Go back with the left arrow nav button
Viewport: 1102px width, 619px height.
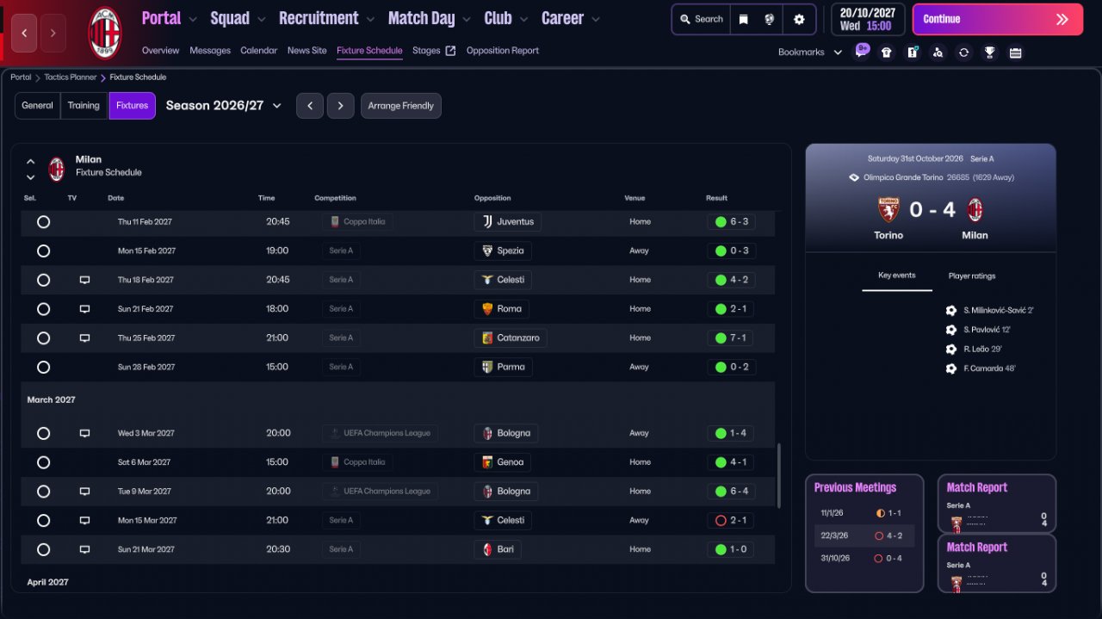pos(24,33)
